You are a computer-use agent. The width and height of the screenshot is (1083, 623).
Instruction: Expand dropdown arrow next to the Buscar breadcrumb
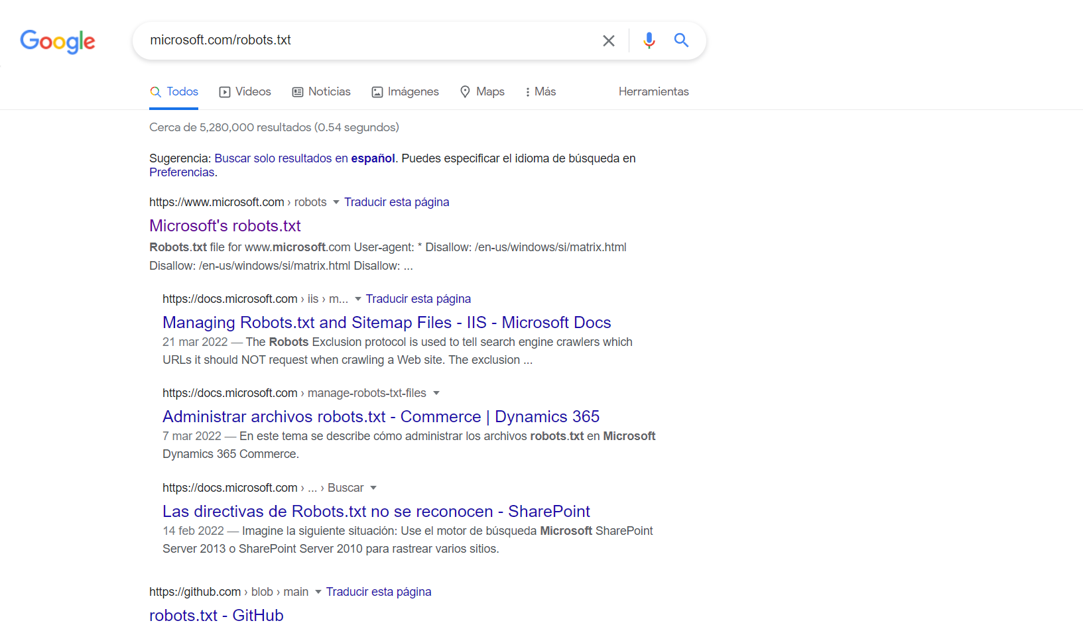pyautogui.click(x=373, y=488)
